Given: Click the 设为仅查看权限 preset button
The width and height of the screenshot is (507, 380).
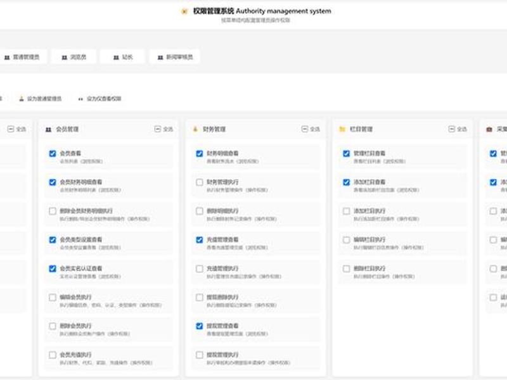Looking at the screenshot, I should (x=99, y=99).
